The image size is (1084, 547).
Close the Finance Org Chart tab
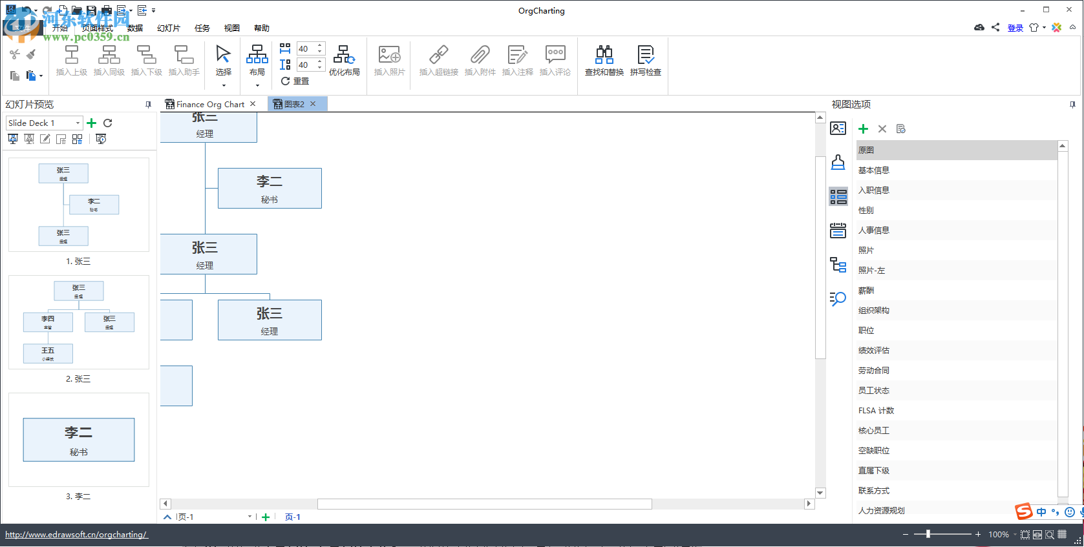point(253,104)
